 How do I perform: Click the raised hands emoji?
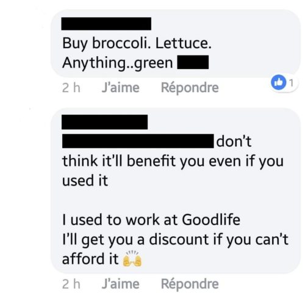point(132,259)
